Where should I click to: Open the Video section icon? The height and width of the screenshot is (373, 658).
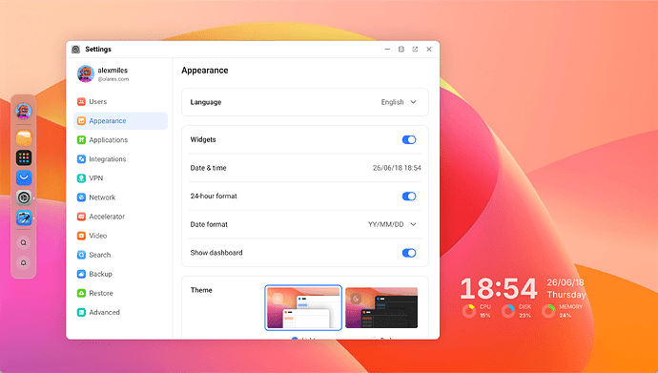[81, 236]
